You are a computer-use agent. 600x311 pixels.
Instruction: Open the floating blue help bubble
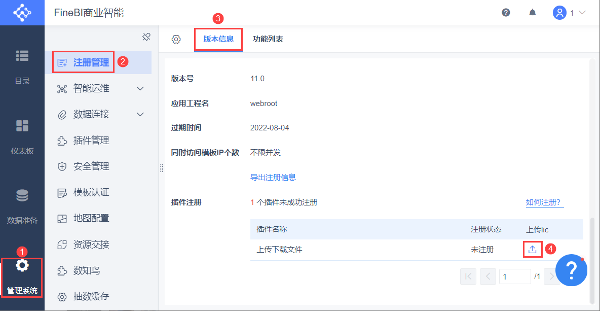point(571,270)
